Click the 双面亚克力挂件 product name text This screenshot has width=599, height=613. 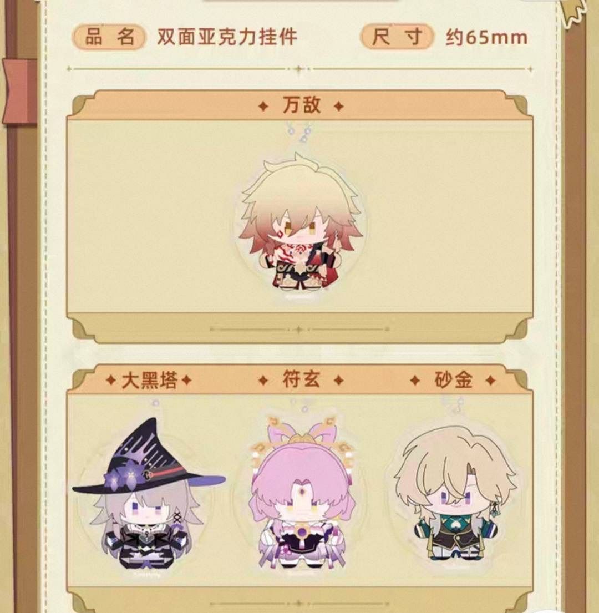point(227,38)
